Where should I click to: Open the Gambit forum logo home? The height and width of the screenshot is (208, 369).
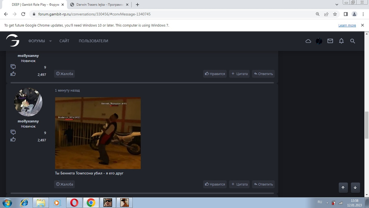pos(13,40)
